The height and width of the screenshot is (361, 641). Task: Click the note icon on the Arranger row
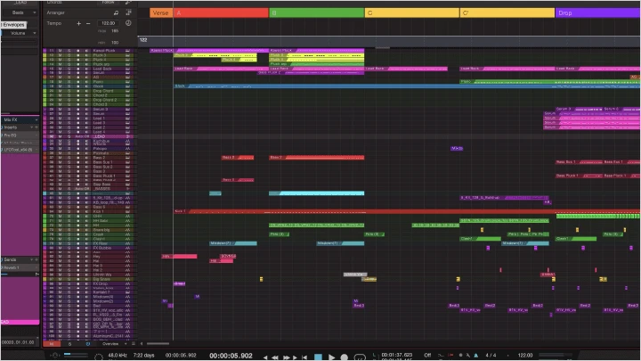click(116, 12)
